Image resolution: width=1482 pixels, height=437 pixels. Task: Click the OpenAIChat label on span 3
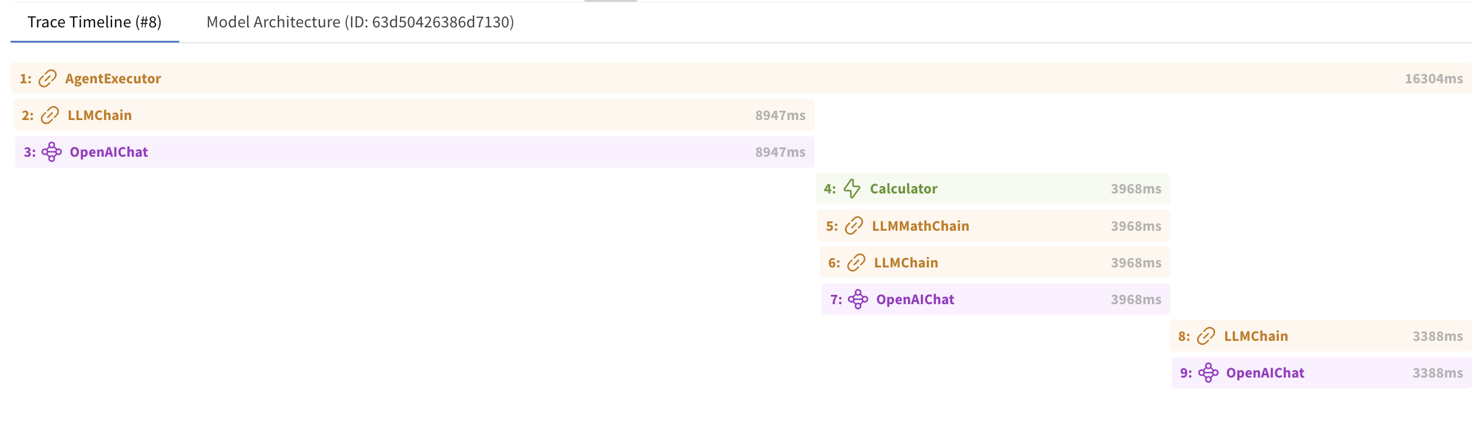pyautogui.click(x=109, y=152)
